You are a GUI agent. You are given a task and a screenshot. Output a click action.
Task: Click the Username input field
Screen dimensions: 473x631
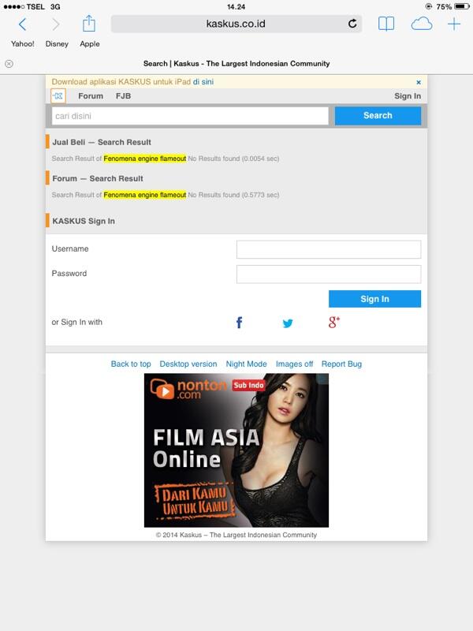(329, 249)
